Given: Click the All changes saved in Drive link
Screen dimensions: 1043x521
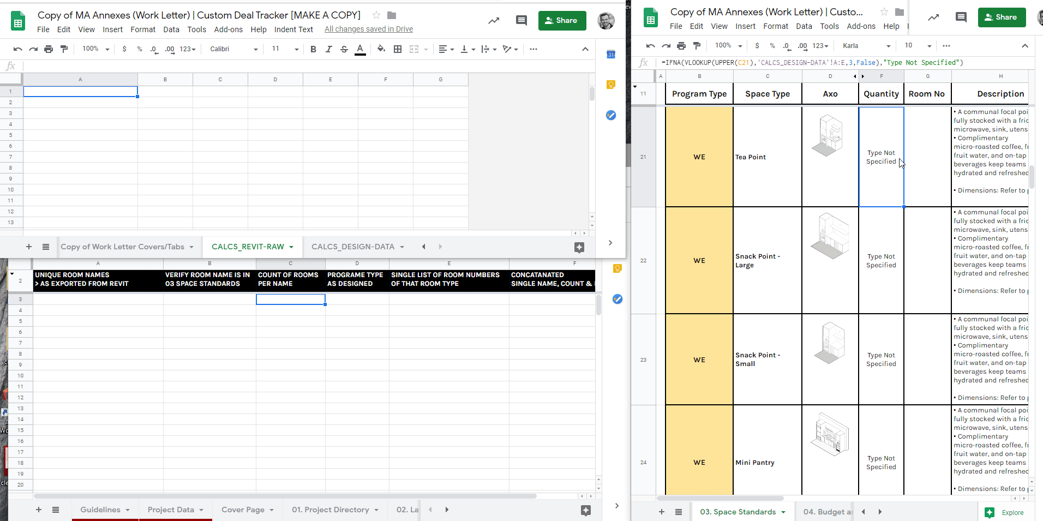Looking at the screenshot, I should [x=369, y=29].
